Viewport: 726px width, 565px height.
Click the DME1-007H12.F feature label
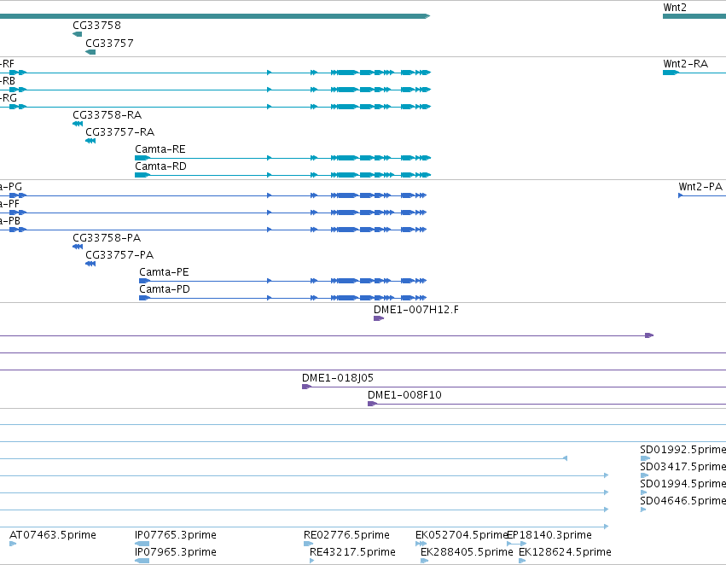click(416, 309)
